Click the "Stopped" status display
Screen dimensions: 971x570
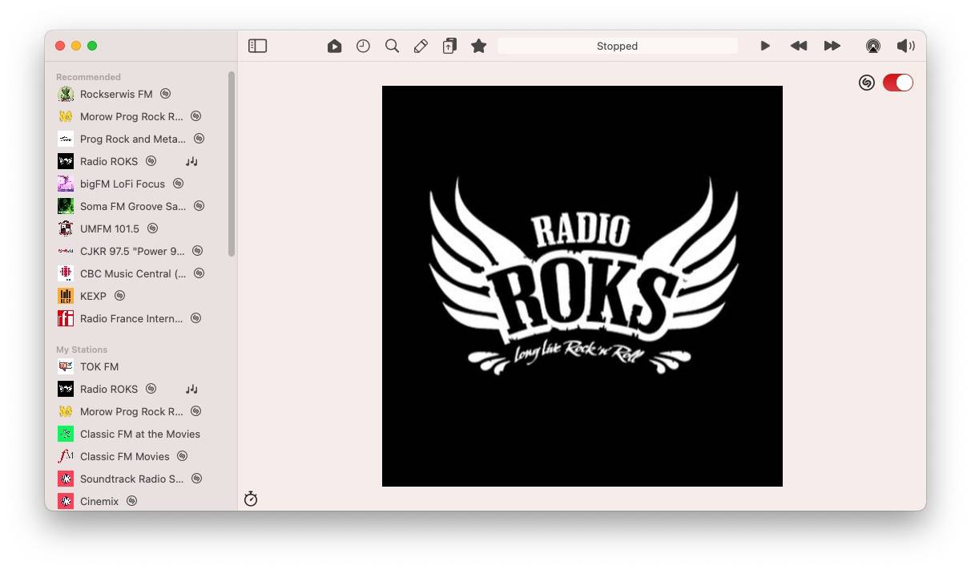point(618,46)
